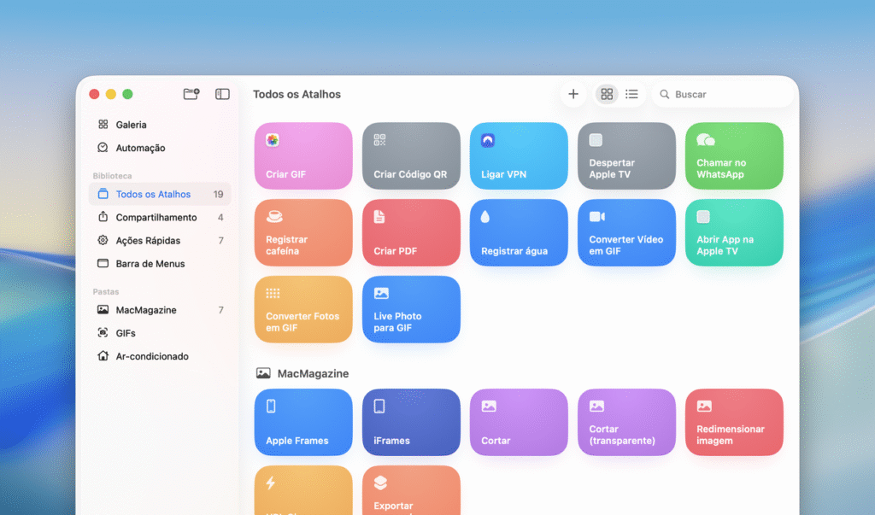The image size is (875, 515).
Task: Open the GIFs folder
Action: 126,333
